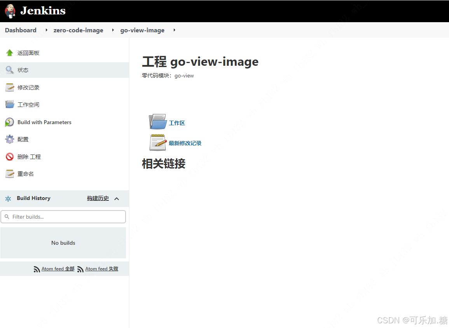Select the 状态 sidebar entry
This screenshot has width=449, height=328.
(23, 70)
